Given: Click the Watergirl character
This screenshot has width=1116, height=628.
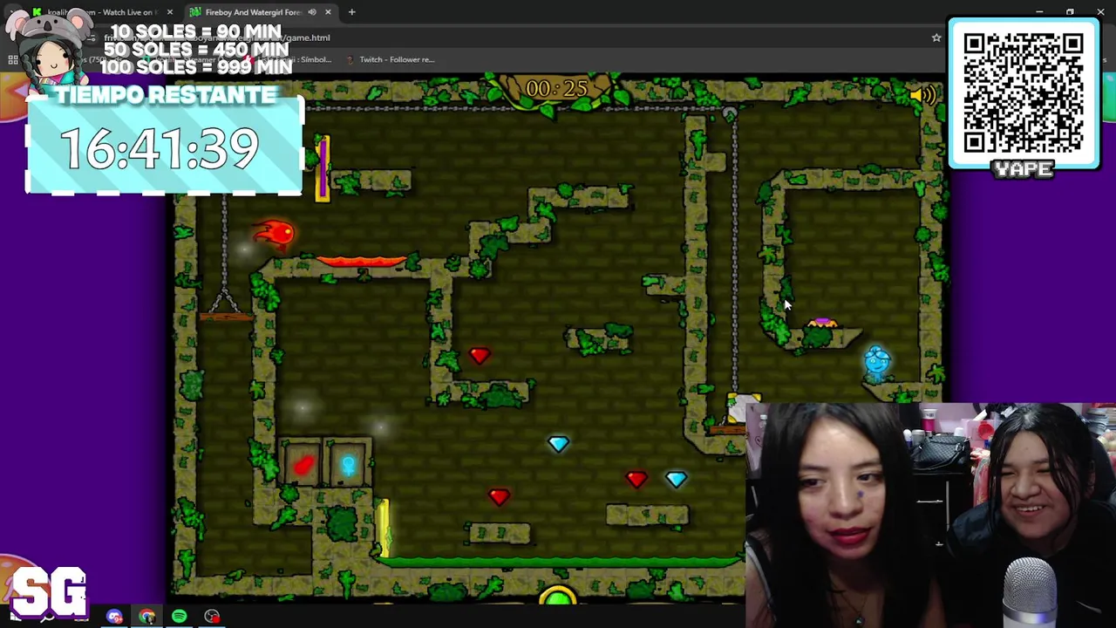Looking at the screenshot, I should (x=877, y=361).
